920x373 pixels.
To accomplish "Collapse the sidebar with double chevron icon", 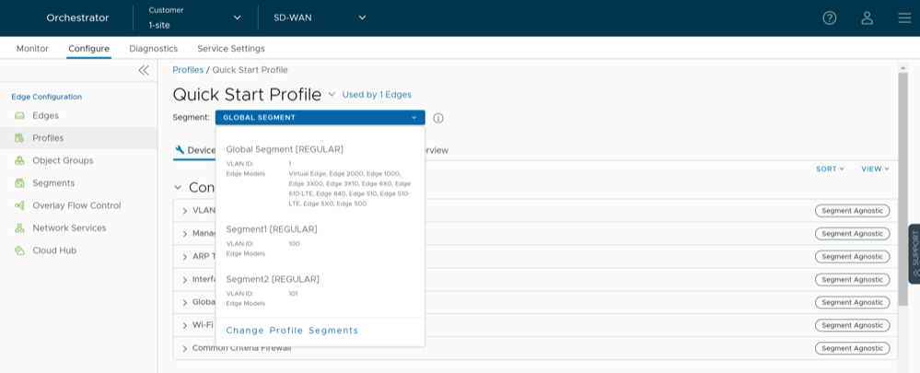I will 144,70.
